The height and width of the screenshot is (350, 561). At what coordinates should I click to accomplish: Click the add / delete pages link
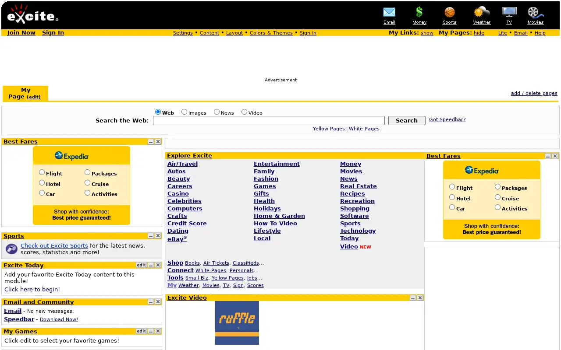[x=534, y=93]
